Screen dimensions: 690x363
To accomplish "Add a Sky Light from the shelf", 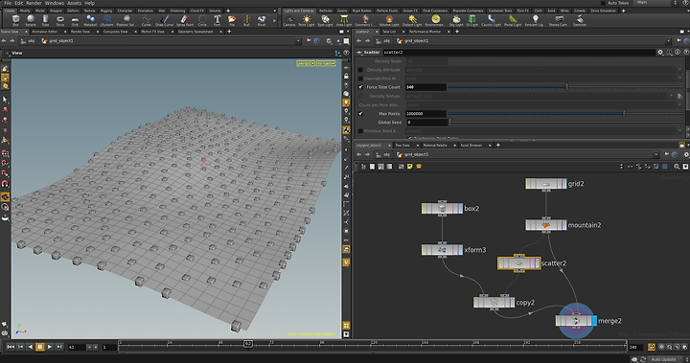I will [456, 20].
